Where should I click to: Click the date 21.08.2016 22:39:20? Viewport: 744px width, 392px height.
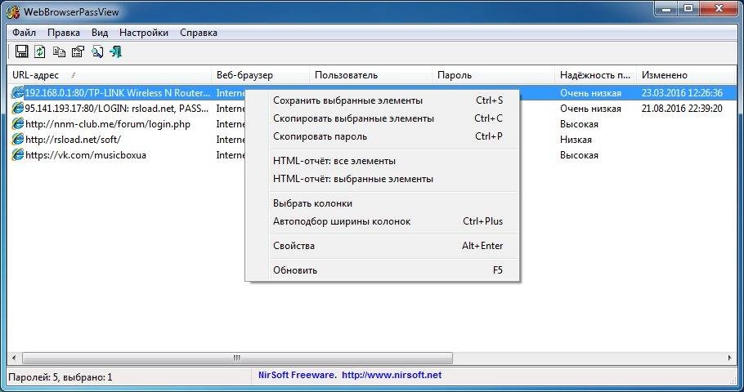(x=682, y=109)
